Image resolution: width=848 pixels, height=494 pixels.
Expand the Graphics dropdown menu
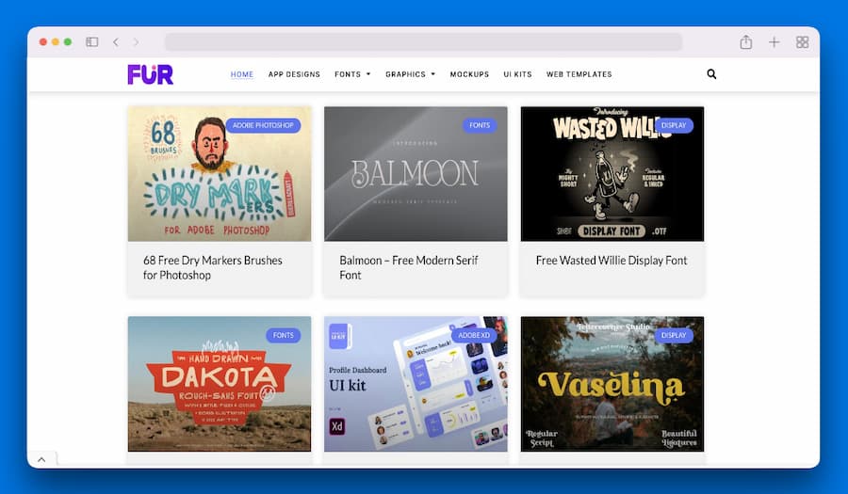click(x=410, y=74)
